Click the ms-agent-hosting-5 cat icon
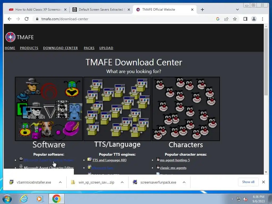Image resolution: width=272 pixels, height=204 pixels. click(158, 159)
